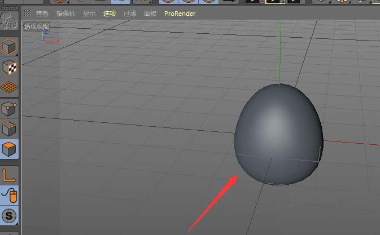The image size is (380, 235).
Task: Click the globe layout icon at top of sidebar
Action: point(9,21)
